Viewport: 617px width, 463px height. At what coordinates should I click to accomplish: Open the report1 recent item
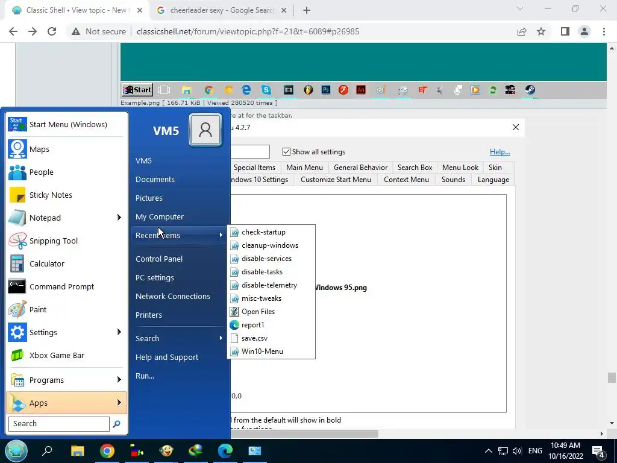coord(272,325)
